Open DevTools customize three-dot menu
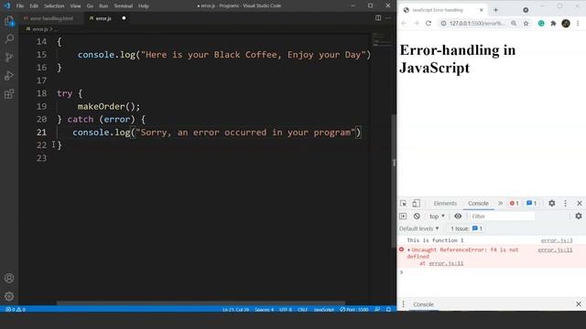Image resolution: width=586 pixels, height=329 pixels. pyautogui.click(x=565, y=203)
